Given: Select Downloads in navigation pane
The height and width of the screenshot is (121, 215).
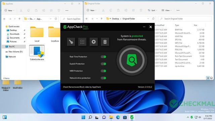Looking at the screenshot, I should click(14, 34).
